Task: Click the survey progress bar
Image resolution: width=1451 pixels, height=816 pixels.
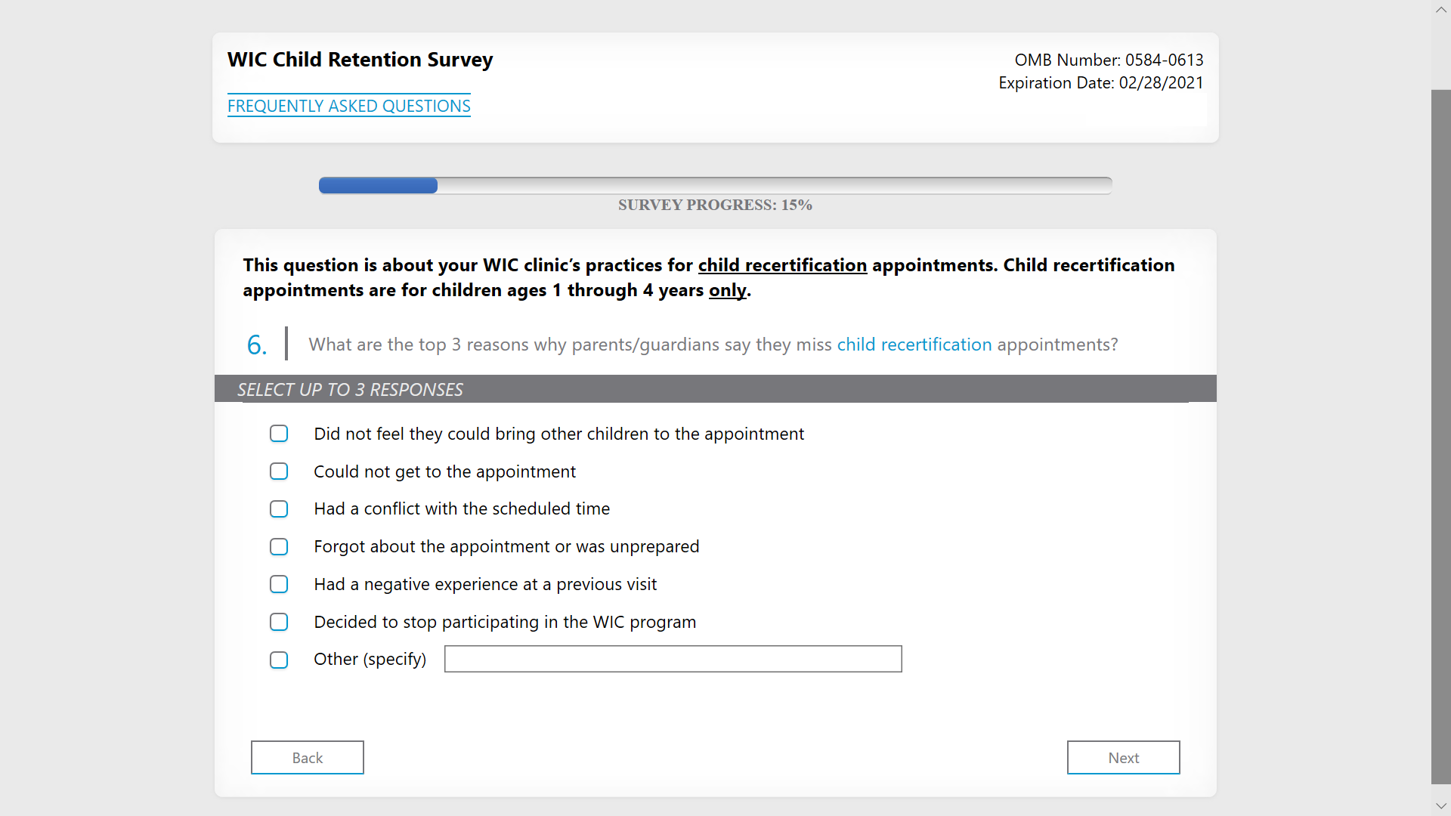Action: click(x=714, y=185)
